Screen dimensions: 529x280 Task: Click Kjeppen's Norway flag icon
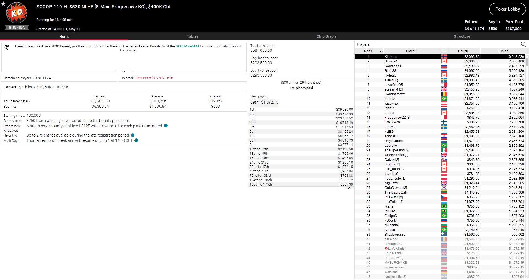click(444, 57)
